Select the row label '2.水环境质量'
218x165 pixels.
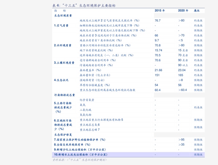[x=63, y=45]
